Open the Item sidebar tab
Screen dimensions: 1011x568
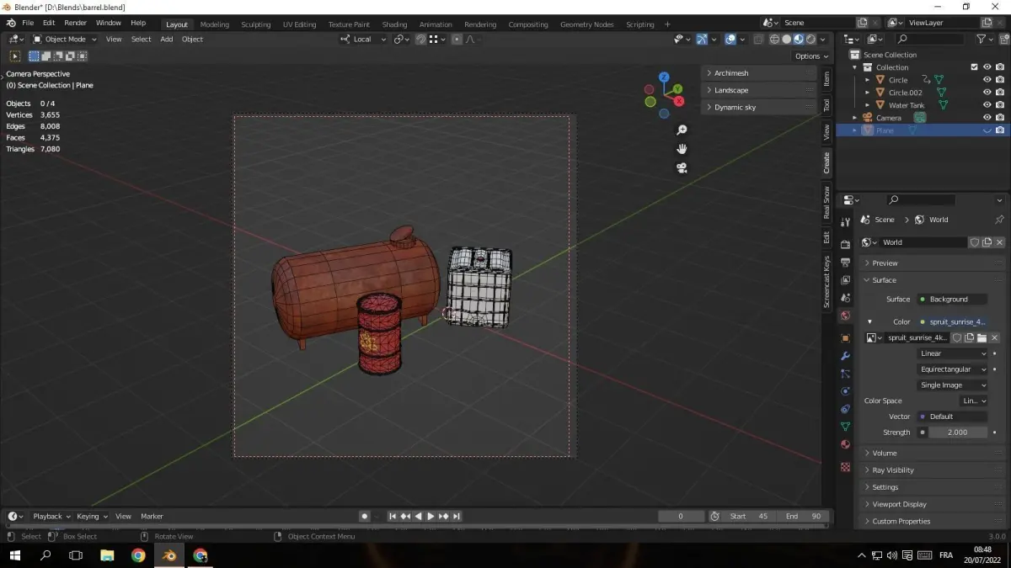826,78
